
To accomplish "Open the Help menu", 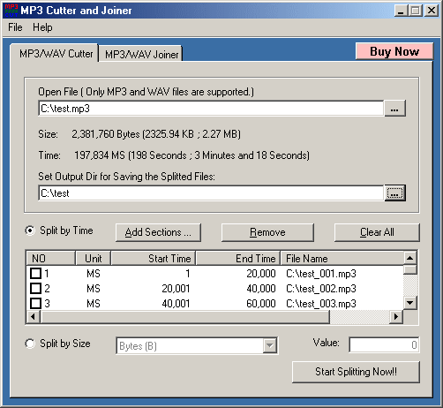I will 42,27.
